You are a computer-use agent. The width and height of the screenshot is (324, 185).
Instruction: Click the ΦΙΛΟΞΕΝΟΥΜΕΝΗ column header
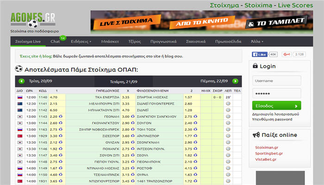click(152, 91)
